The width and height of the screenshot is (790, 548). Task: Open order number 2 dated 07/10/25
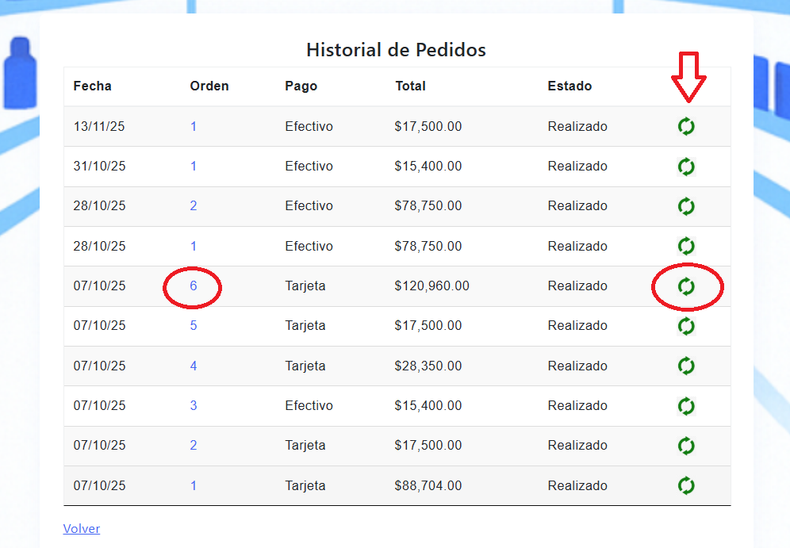tap(194, 446)
